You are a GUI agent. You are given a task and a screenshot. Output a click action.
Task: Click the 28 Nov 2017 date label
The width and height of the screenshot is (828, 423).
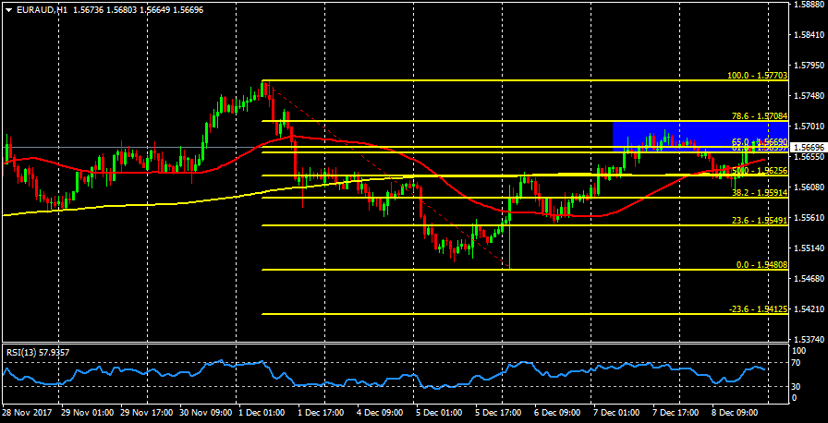27,412
